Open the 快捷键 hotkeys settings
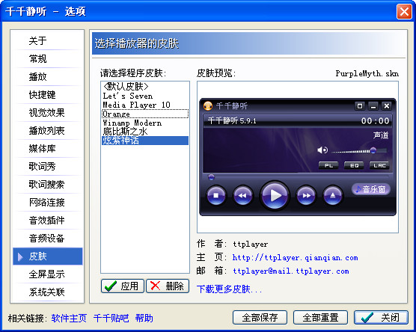The width and height of the screenshot is (416, 332). click(48, 95)
